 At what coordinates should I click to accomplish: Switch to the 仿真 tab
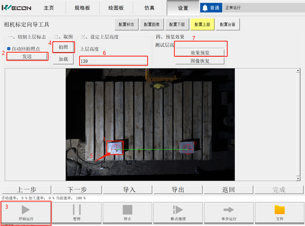tap(150, 8)
